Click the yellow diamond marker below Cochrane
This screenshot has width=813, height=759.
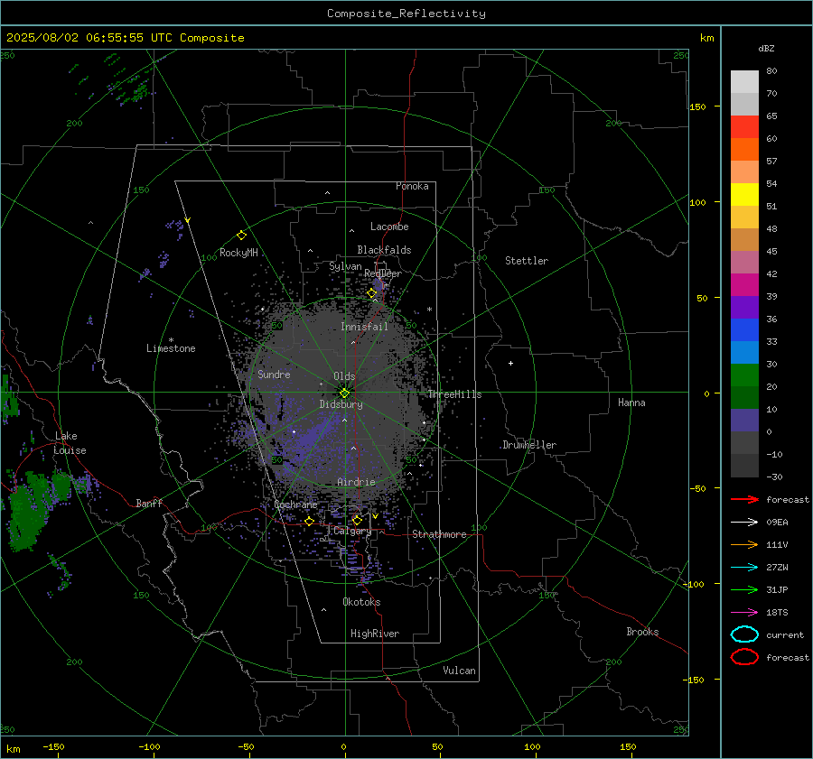coord(310,521)
